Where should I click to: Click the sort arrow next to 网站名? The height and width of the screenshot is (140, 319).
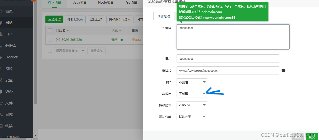tap(68, 31)
